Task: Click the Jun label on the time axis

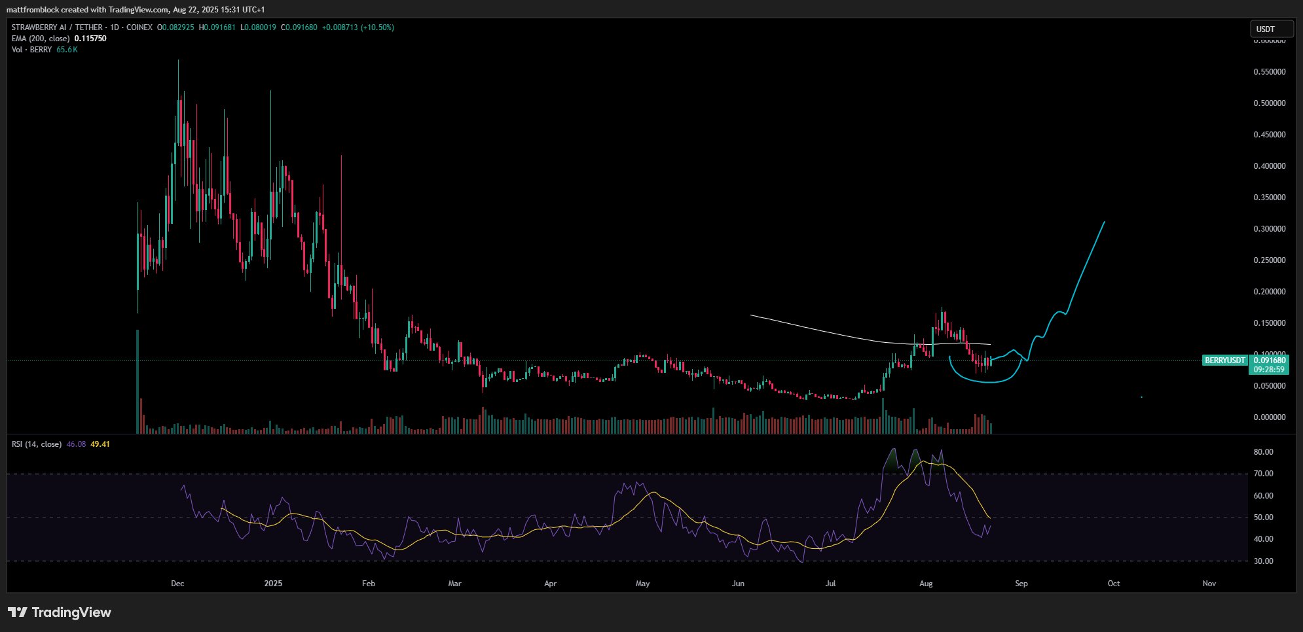Action: (x=738, y=584)
